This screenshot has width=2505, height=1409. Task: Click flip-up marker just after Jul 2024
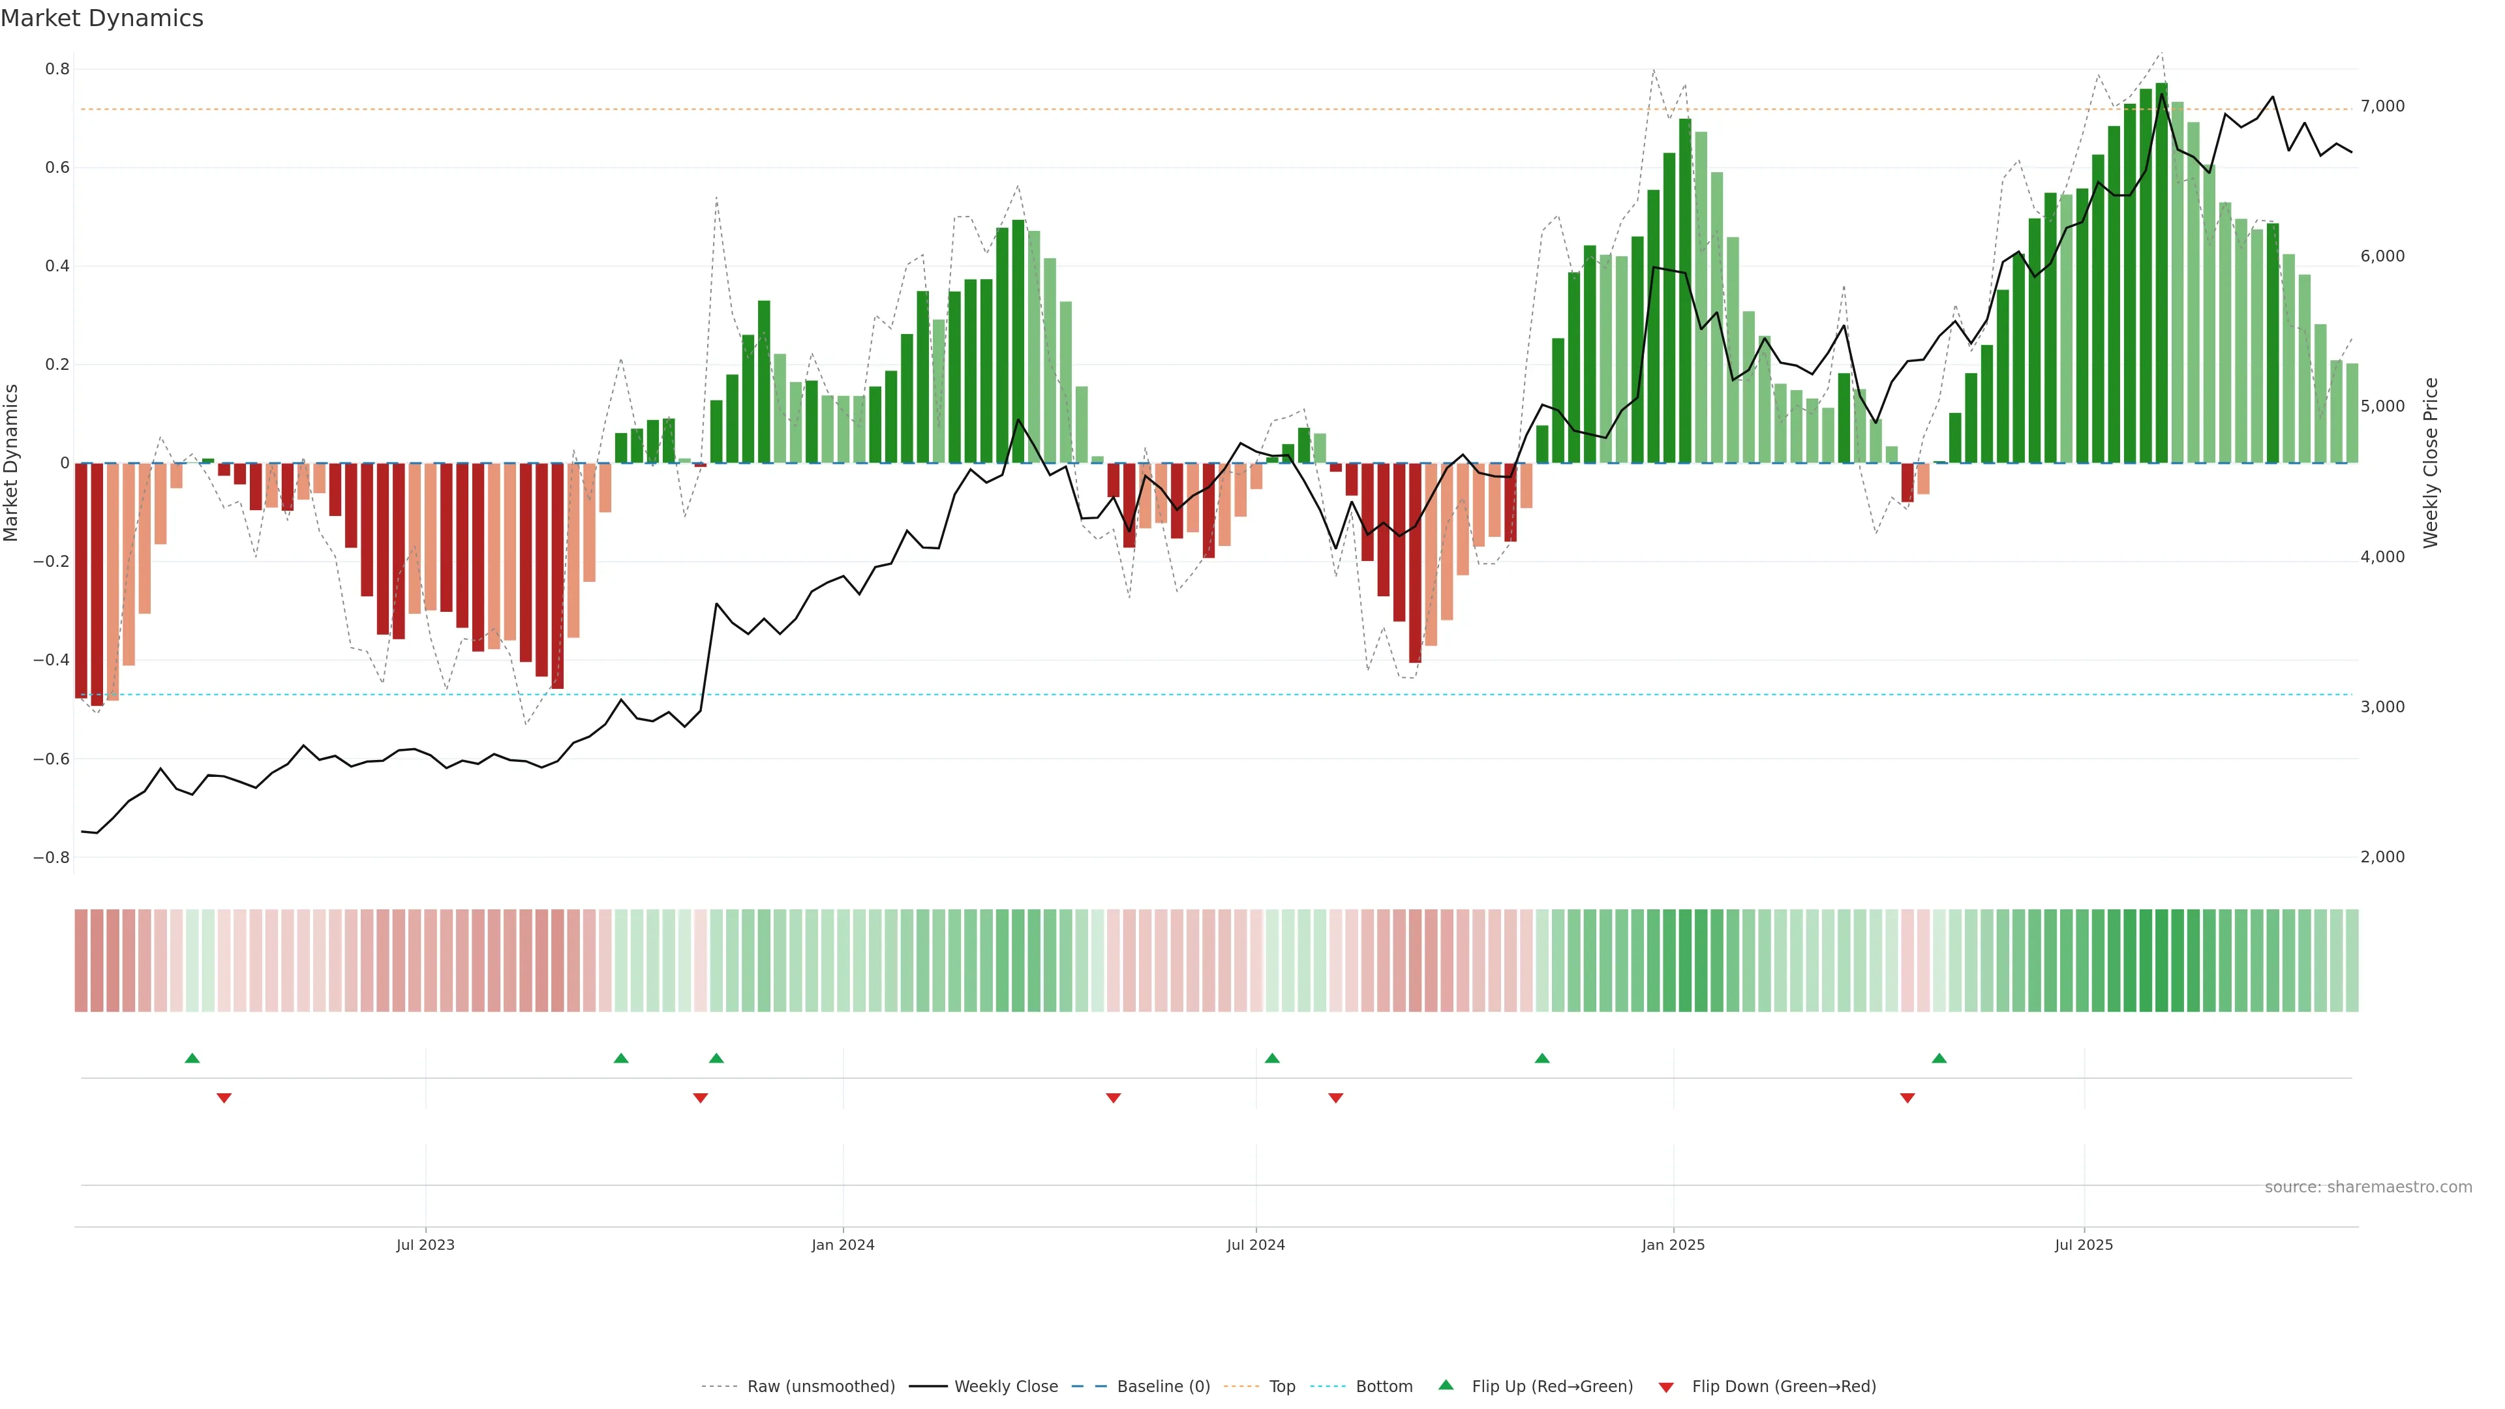tap(1272, 1058)
